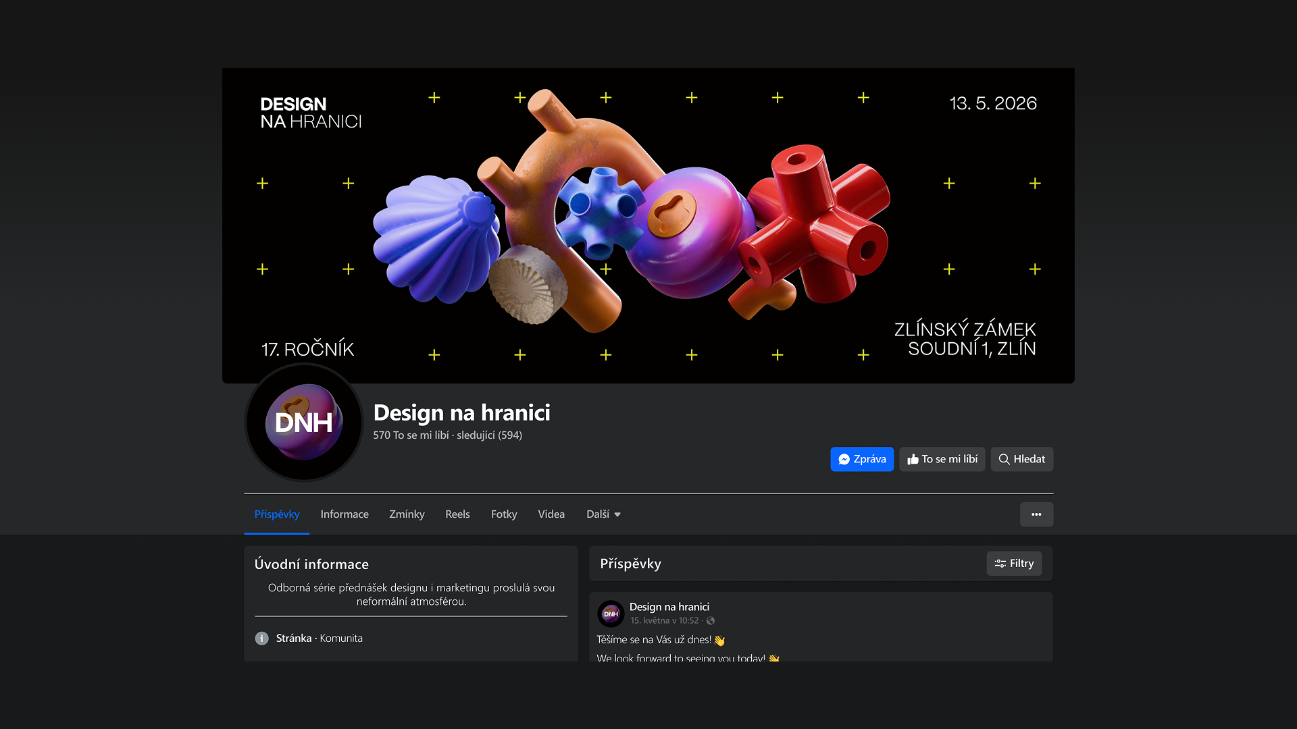Click the thumbs-up icon in like button
This screenshot has width=1297, height=729.
(913, 459)
